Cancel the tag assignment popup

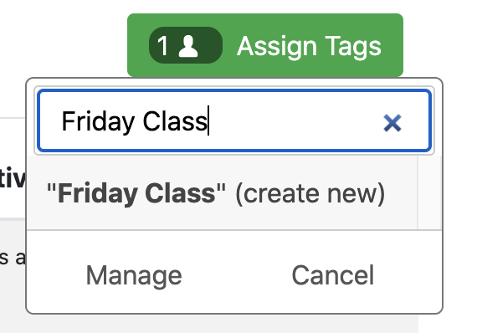[333, 275]
